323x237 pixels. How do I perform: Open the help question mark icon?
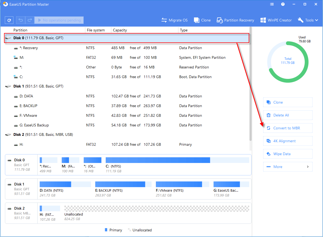pos(283,4)
